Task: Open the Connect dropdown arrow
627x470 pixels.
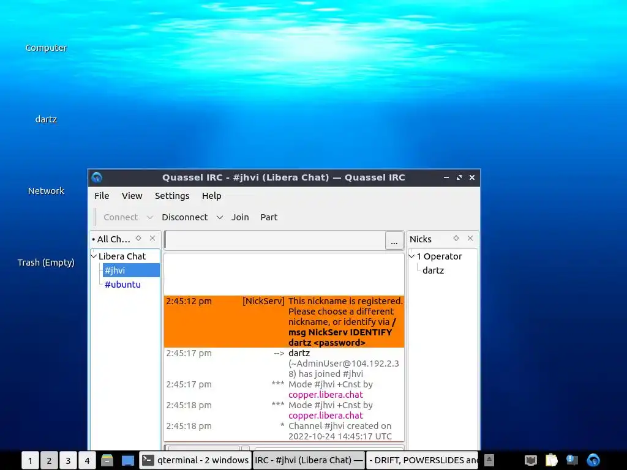Action: click(x=150, y=217)
